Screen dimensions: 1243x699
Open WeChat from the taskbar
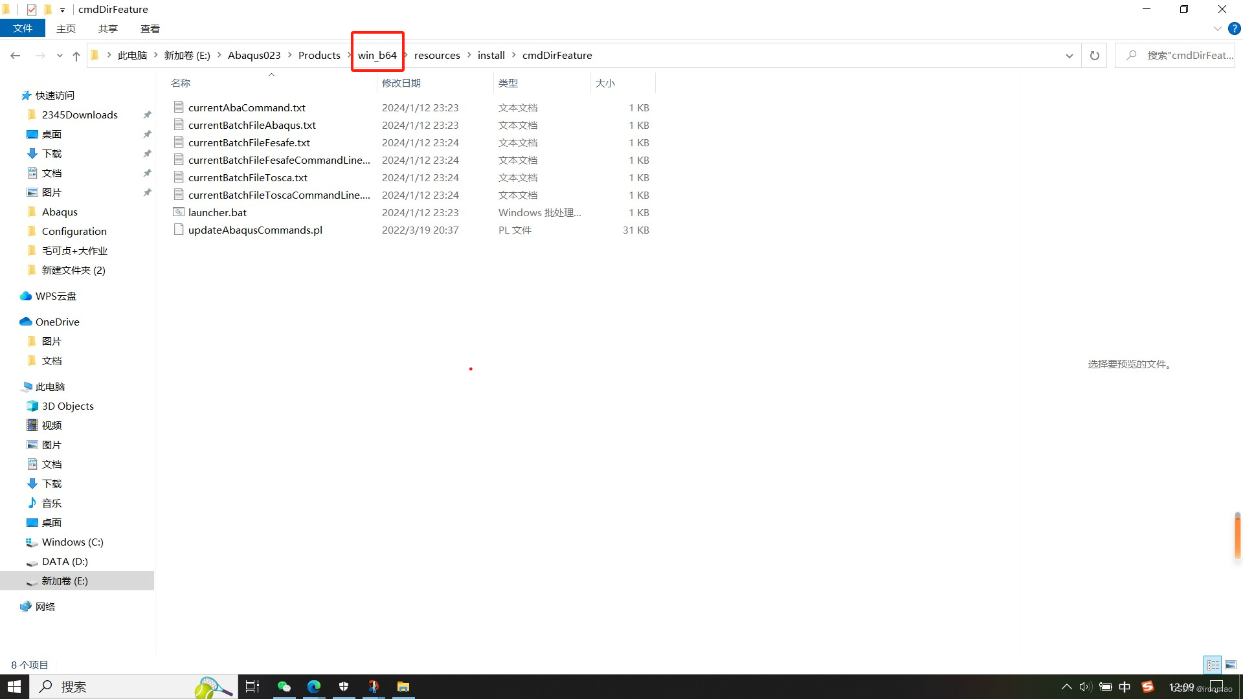click(284, 687)
